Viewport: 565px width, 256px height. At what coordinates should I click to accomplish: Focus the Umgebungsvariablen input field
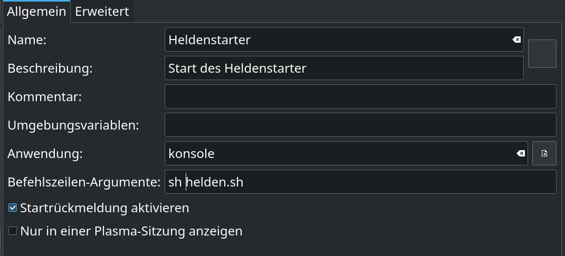[360, 125]
